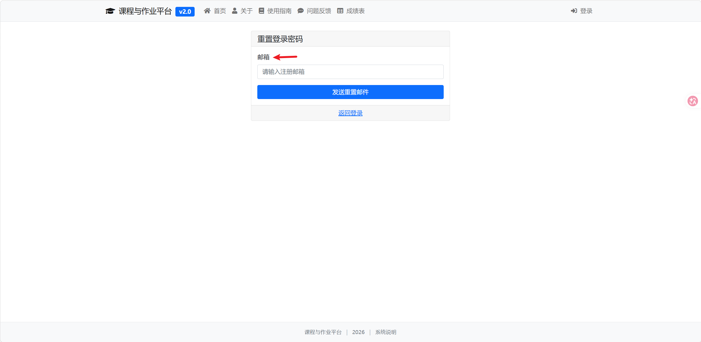This screenshot has height=342, width=701.
Task: Click the person icon beside 关于
Action: tap(234, 11)
